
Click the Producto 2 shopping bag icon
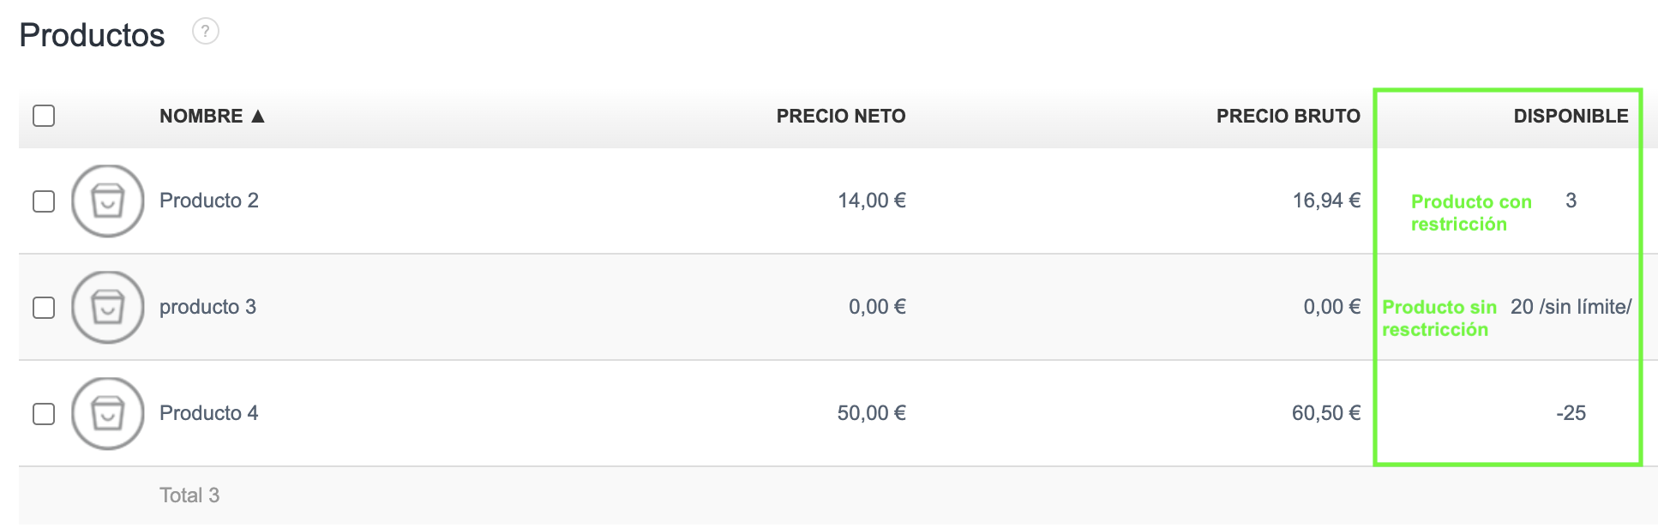coord(107,201)
